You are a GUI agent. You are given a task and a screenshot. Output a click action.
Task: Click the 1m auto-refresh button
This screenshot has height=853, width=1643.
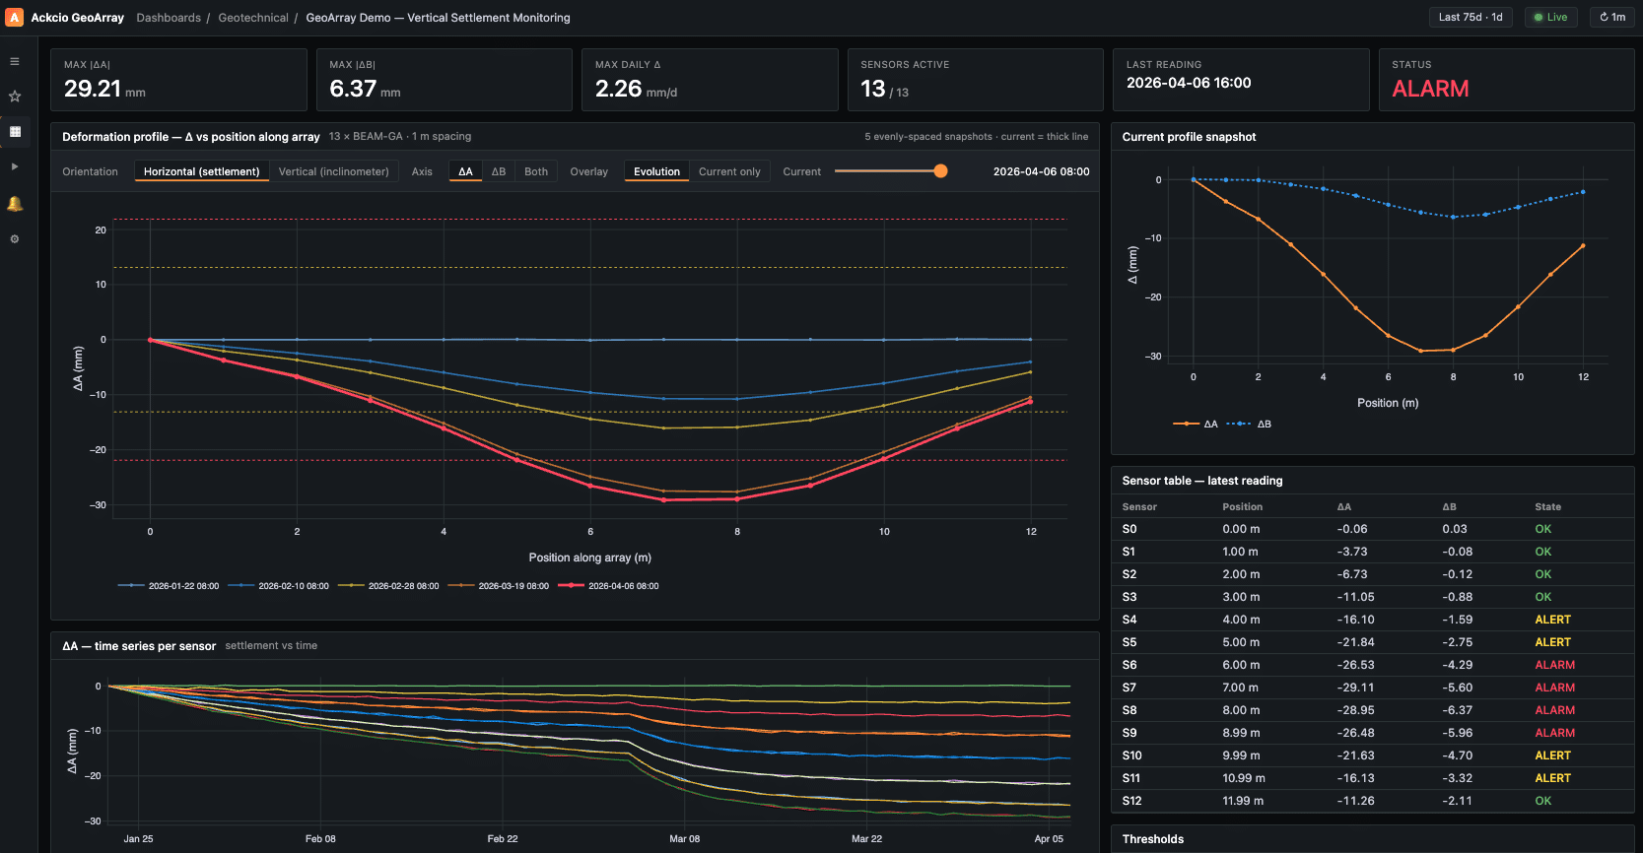pyautogui.click(x=1611, y=18)
